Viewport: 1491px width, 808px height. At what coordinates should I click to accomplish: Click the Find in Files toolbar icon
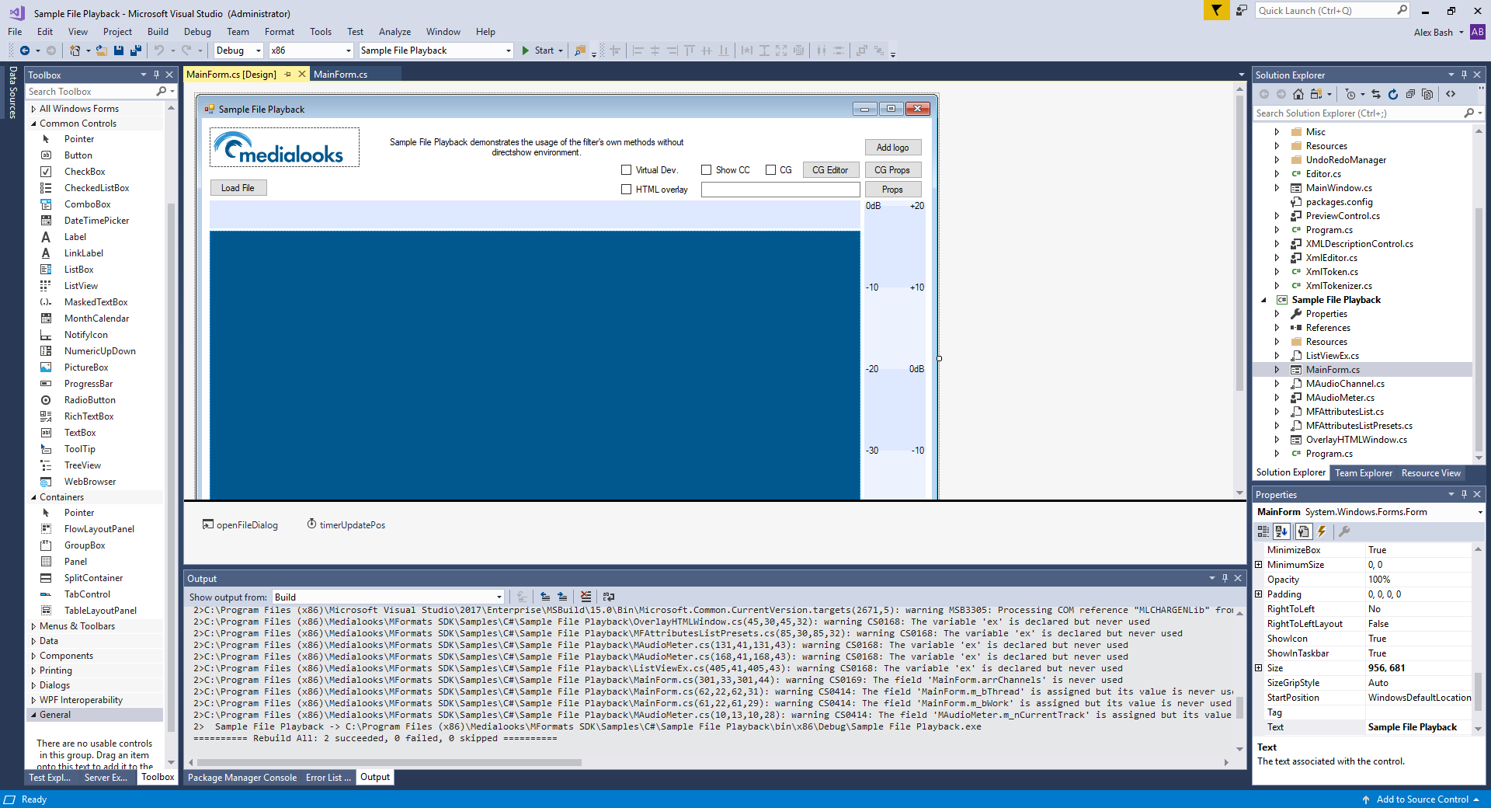point(580,50)
